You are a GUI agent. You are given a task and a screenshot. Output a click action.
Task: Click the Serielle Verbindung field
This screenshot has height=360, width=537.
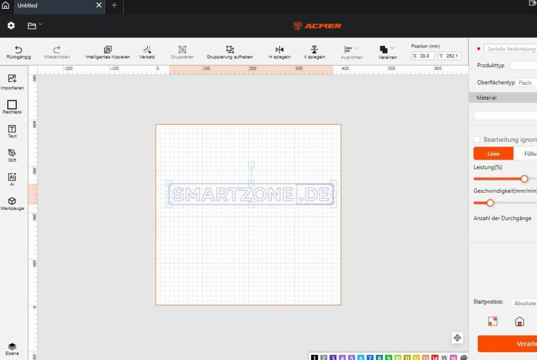[x=510, y=49]
